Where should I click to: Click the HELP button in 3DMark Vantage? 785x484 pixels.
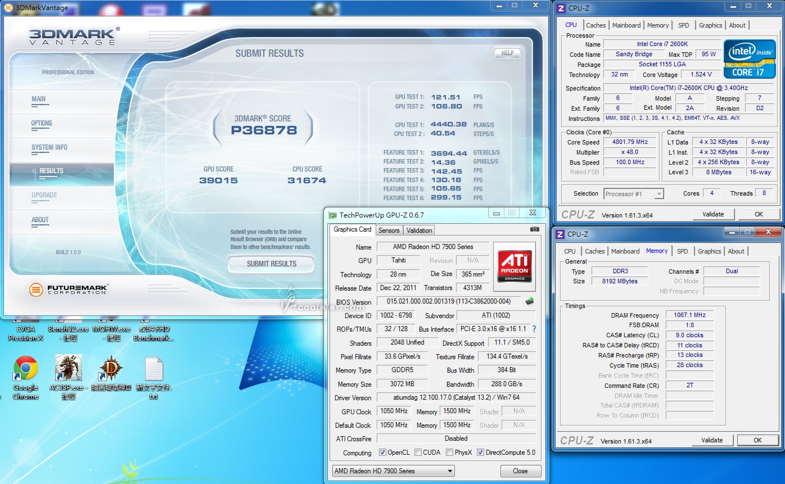coord(507,53)
